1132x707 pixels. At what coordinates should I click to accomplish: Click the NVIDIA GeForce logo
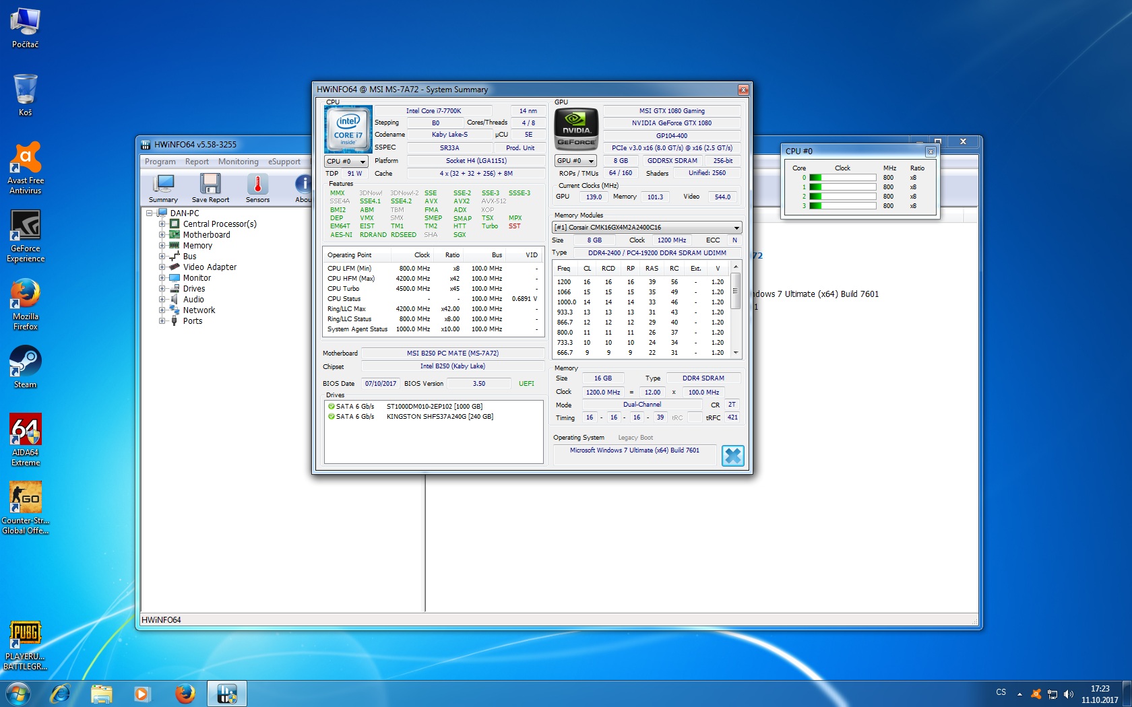[x=576, y=128]
